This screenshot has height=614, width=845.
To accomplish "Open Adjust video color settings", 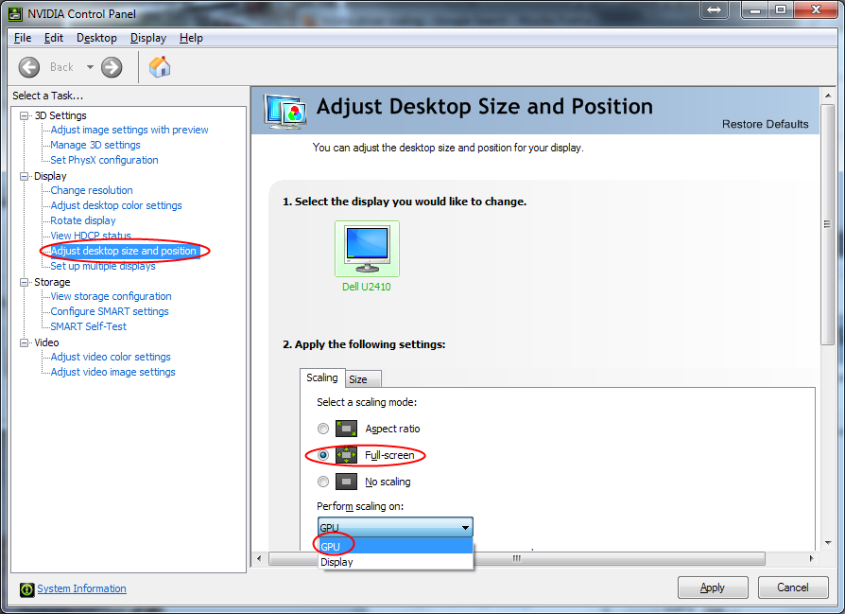I will click(x=111, y=357).
